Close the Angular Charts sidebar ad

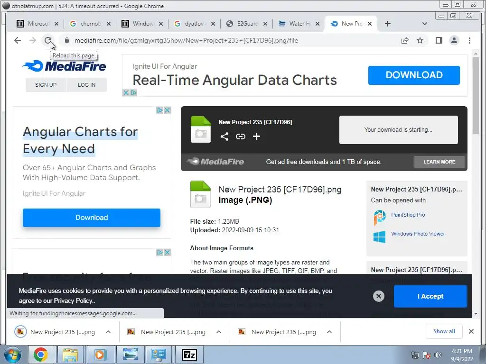click(x=167, y=110)
